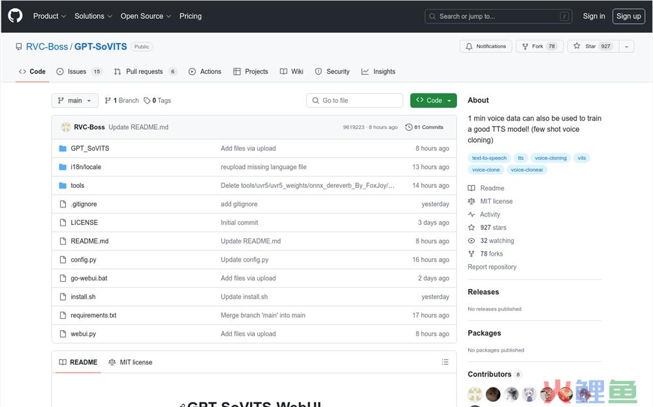Open the RVC-Boss owner profile link

[x=46, y=46]
